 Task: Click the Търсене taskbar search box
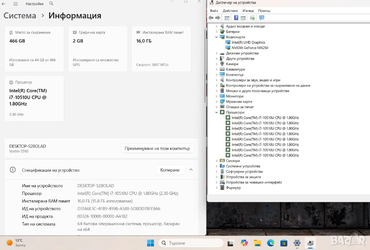tap(191, 243)
